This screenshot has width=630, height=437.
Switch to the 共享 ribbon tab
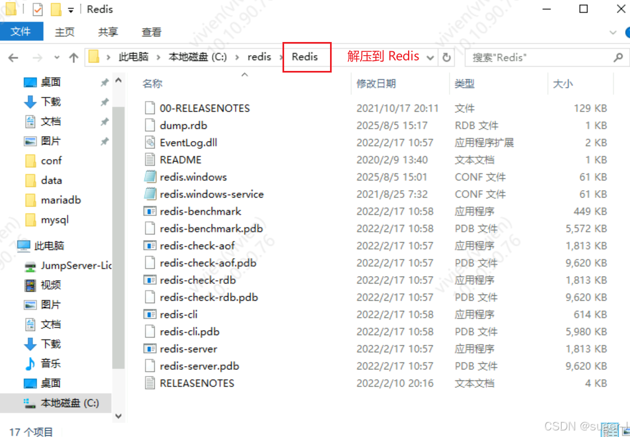[x=108, y=32]
